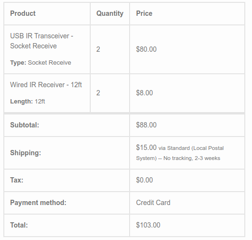Select the $103.00 total amount
Viewport: 252px width, 240px height.
click(148, 225)
